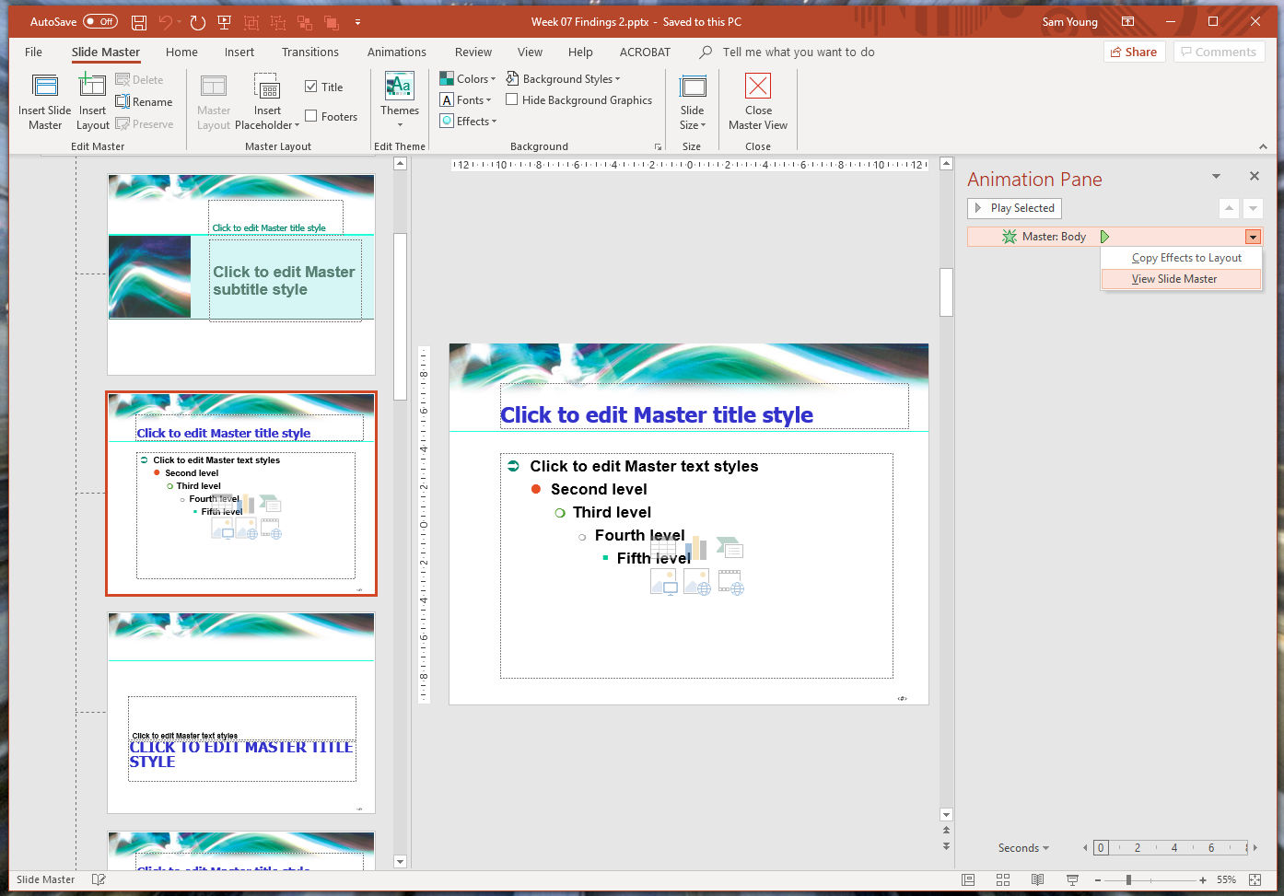Toggle the Title checkbox
Viewport: 1284px width, 896px height.
coord(310,86)
